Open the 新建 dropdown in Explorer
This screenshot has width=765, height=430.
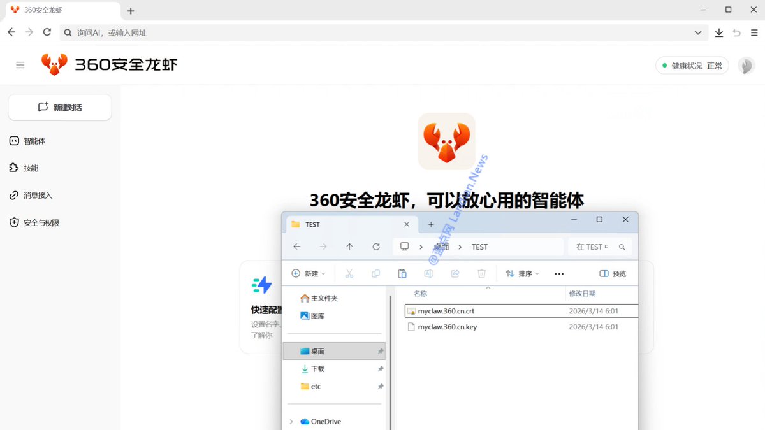click(309, 273)
